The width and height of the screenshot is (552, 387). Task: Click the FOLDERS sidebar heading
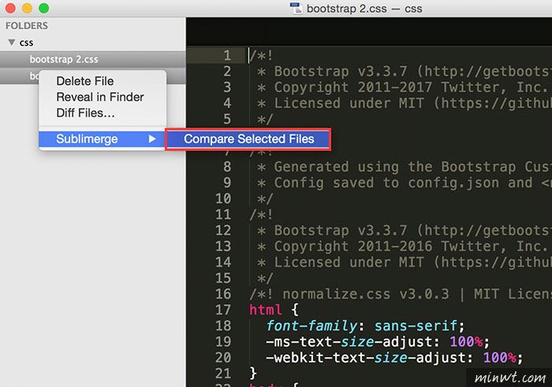click(x=27, y=26)
